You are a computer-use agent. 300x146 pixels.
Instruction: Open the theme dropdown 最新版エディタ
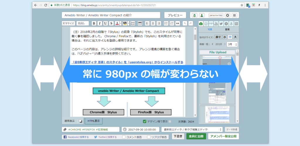(x=192, y=129)
